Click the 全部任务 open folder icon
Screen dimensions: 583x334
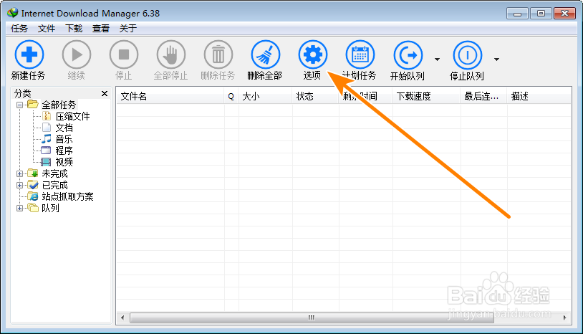click(33, 105)
